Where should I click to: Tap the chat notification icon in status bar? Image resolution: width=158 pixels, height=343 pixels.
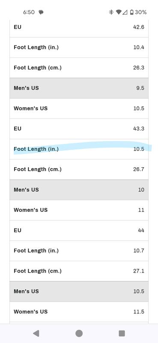[x=41, y=12]
